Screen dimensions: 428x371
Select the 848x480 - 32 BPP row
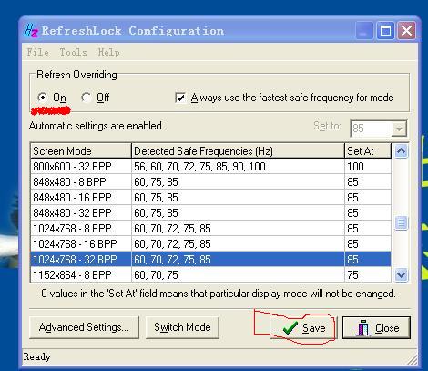pos(210,213)
